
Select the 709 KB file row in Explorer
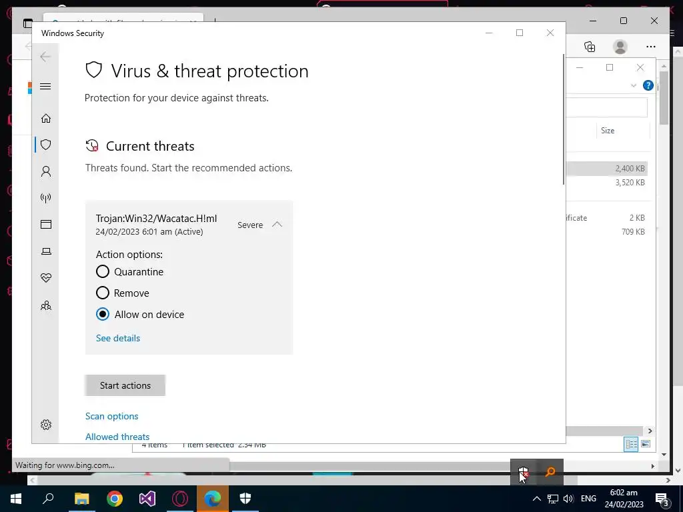[607, 231]
